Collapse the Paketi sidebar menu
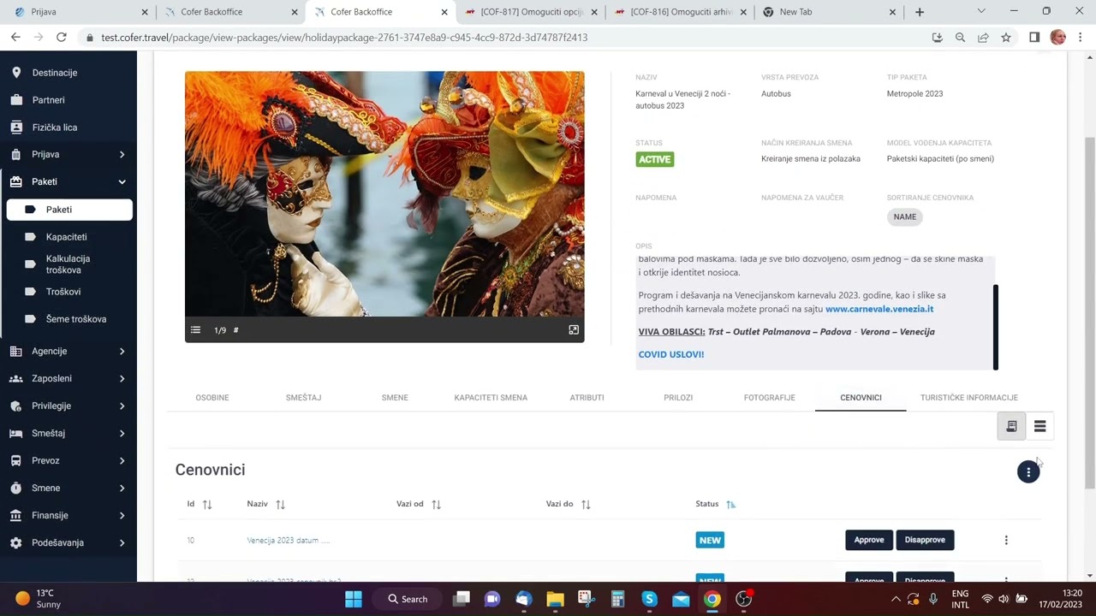The image size is (1096, 616). click(x=68, y=182)
